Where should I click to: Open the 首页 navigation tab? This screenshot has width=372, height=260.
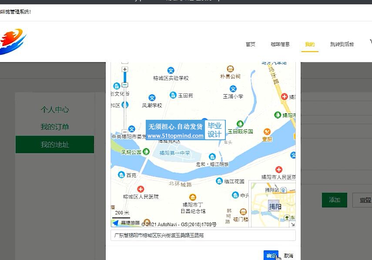pos(250,44)
